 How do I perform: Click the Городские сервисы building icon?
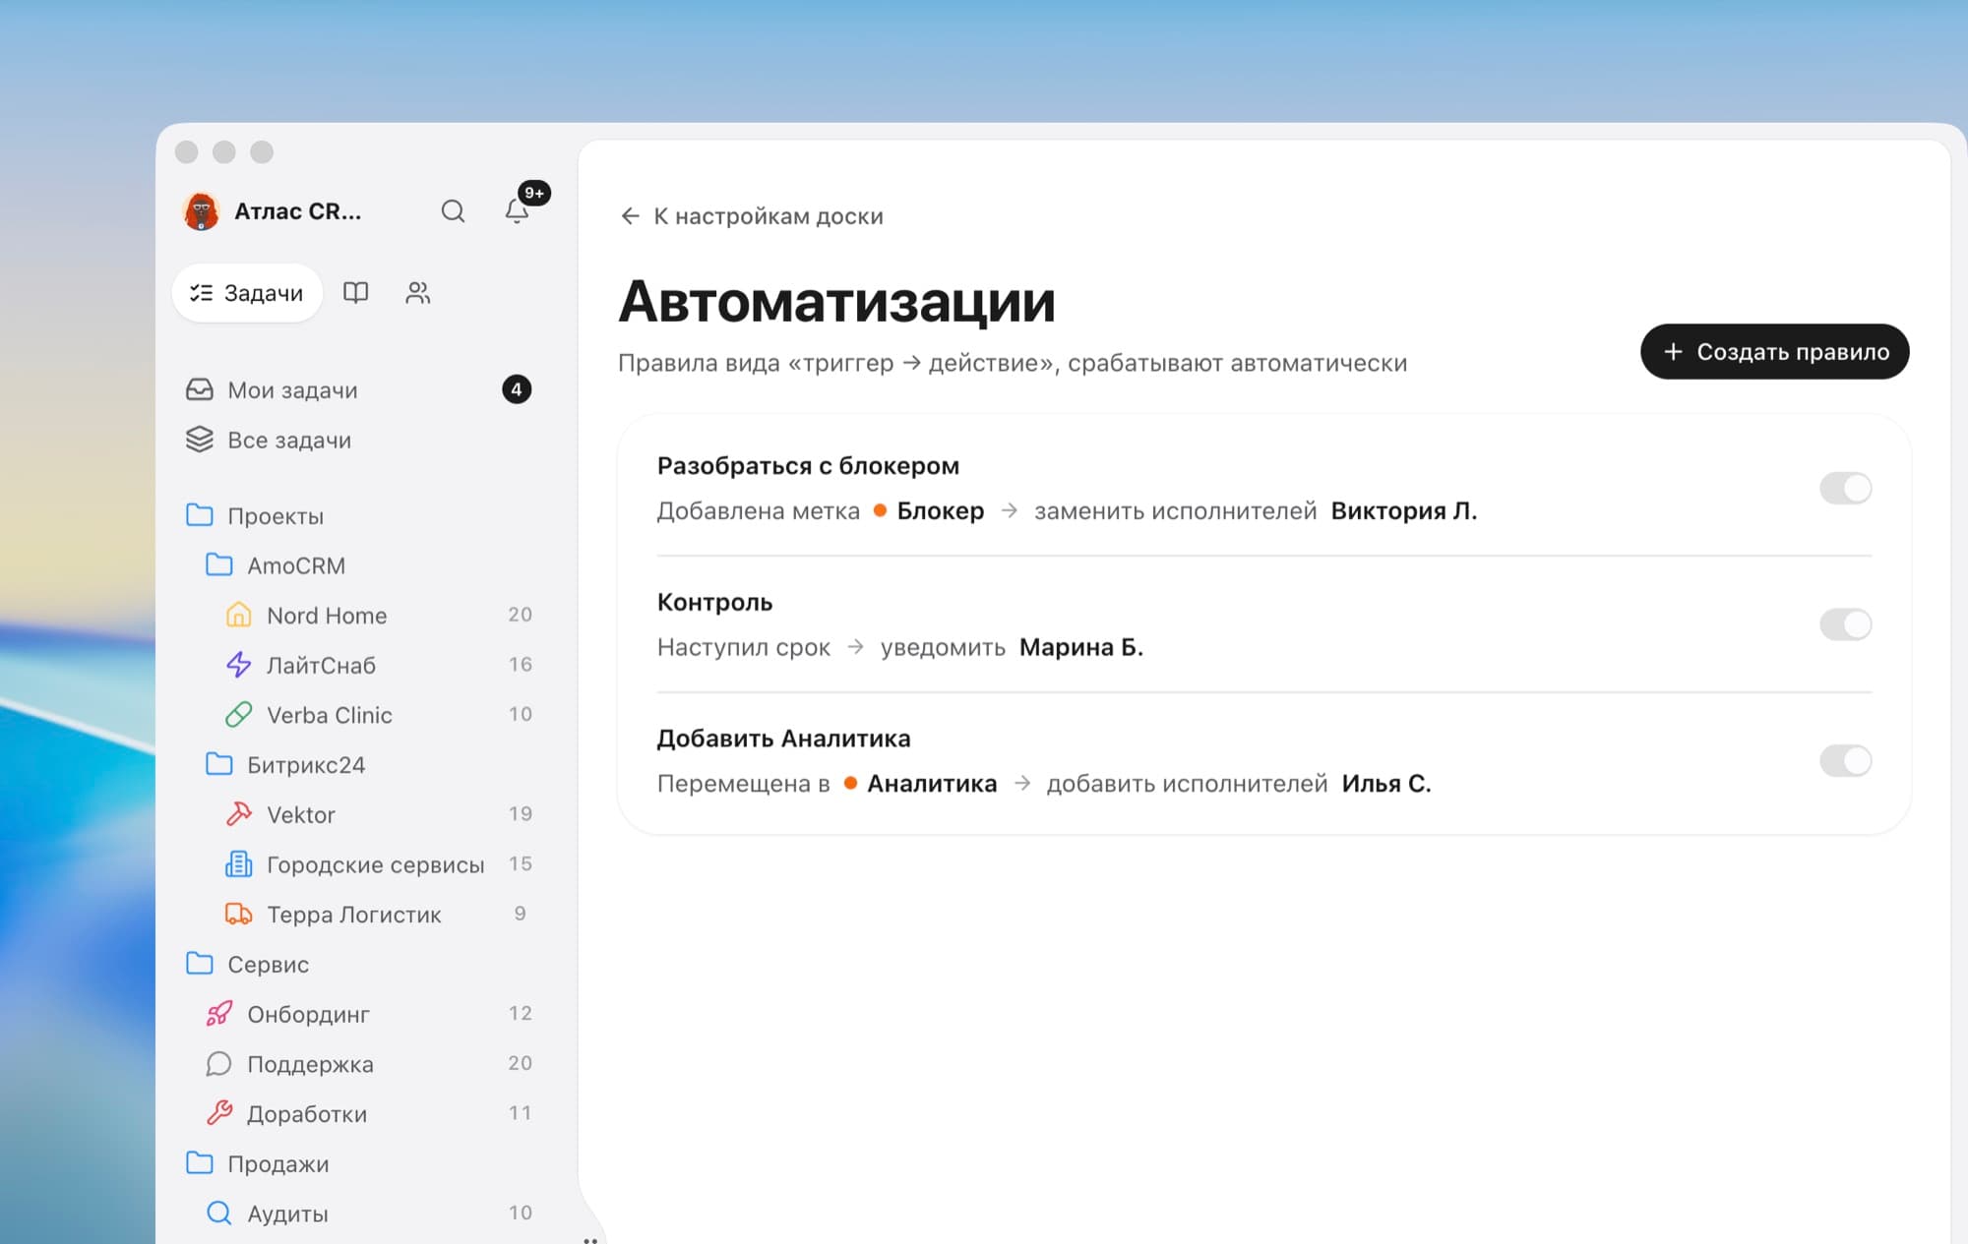tap(239, 864)
